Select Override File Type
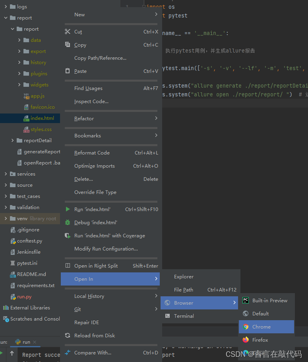Image resolution: width=308 pixels, height=362 pixels. tap(110, 192)
